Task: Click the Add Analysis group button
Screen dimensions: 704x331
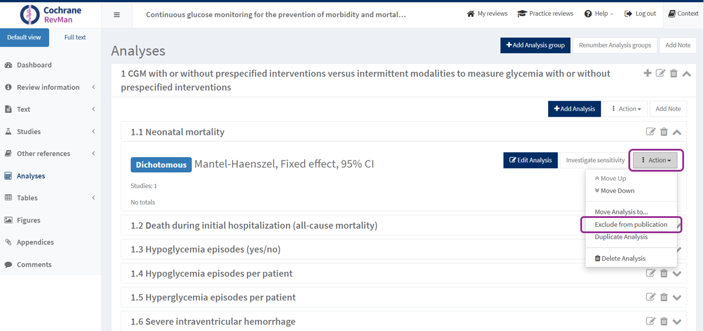Action: (535, 45)
